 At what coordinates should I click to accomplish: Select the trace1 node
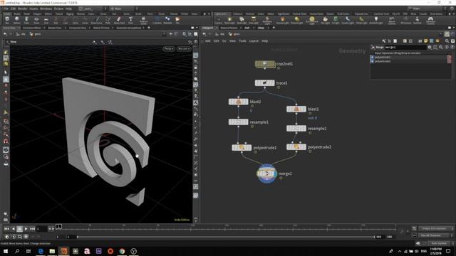pyautogui.click(x=264, y=83)
